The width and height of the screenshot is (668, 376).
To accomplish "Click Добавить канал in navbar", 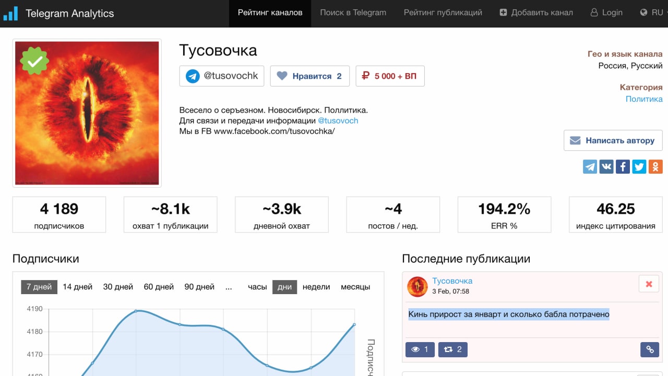I will point(536,13).
